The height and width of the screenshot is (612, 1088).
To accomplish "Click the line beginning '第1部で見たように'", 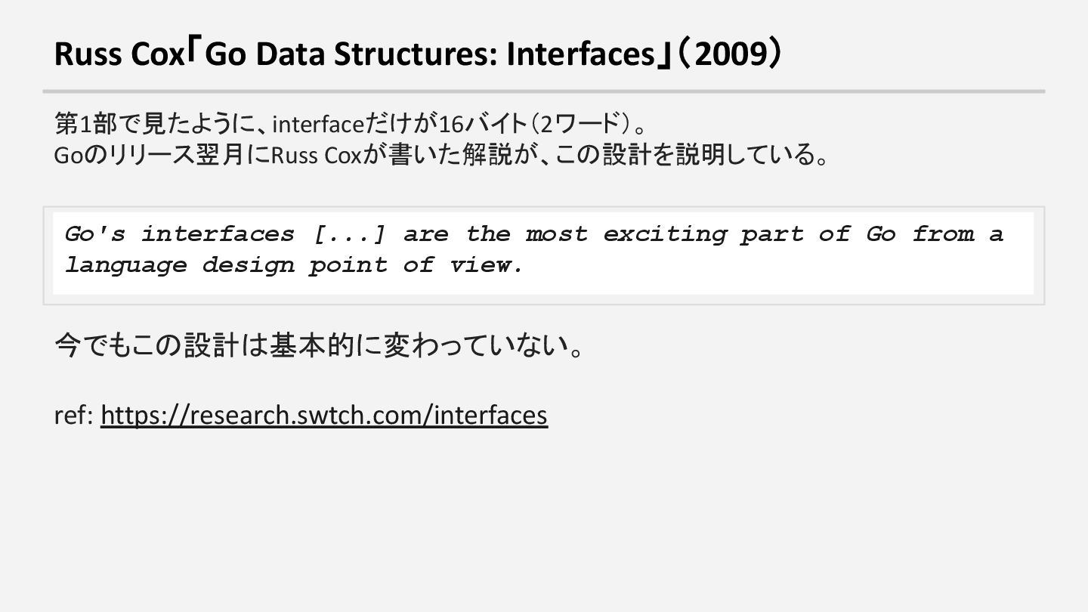I will 351,122.
